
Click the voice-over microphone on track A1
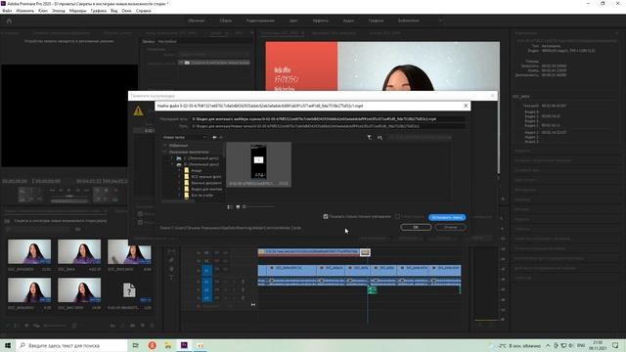[x=243, y=282]
